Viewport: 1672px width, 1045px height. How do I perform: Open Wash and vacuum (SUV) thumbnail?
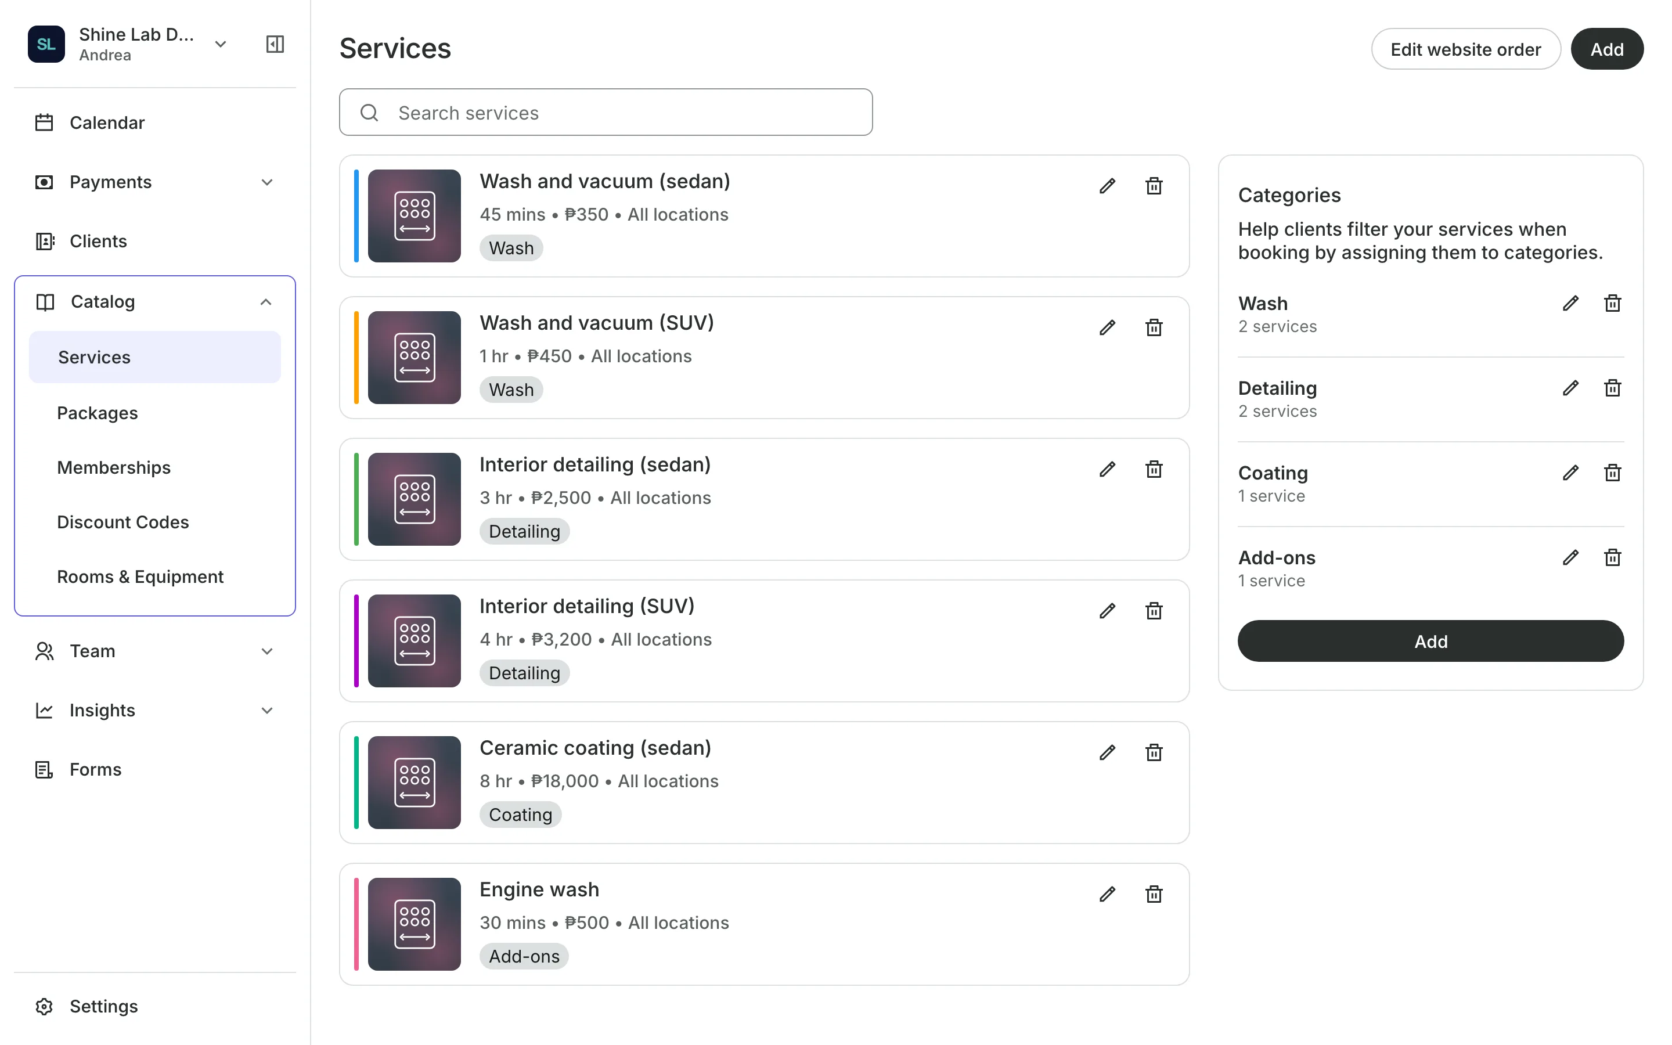pos(414,358)
